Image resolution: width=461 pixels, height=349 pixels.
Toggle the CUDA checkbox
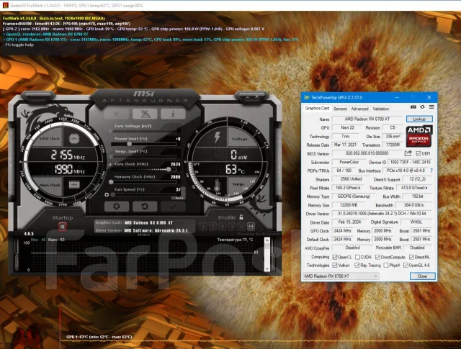tap(357, 257)
